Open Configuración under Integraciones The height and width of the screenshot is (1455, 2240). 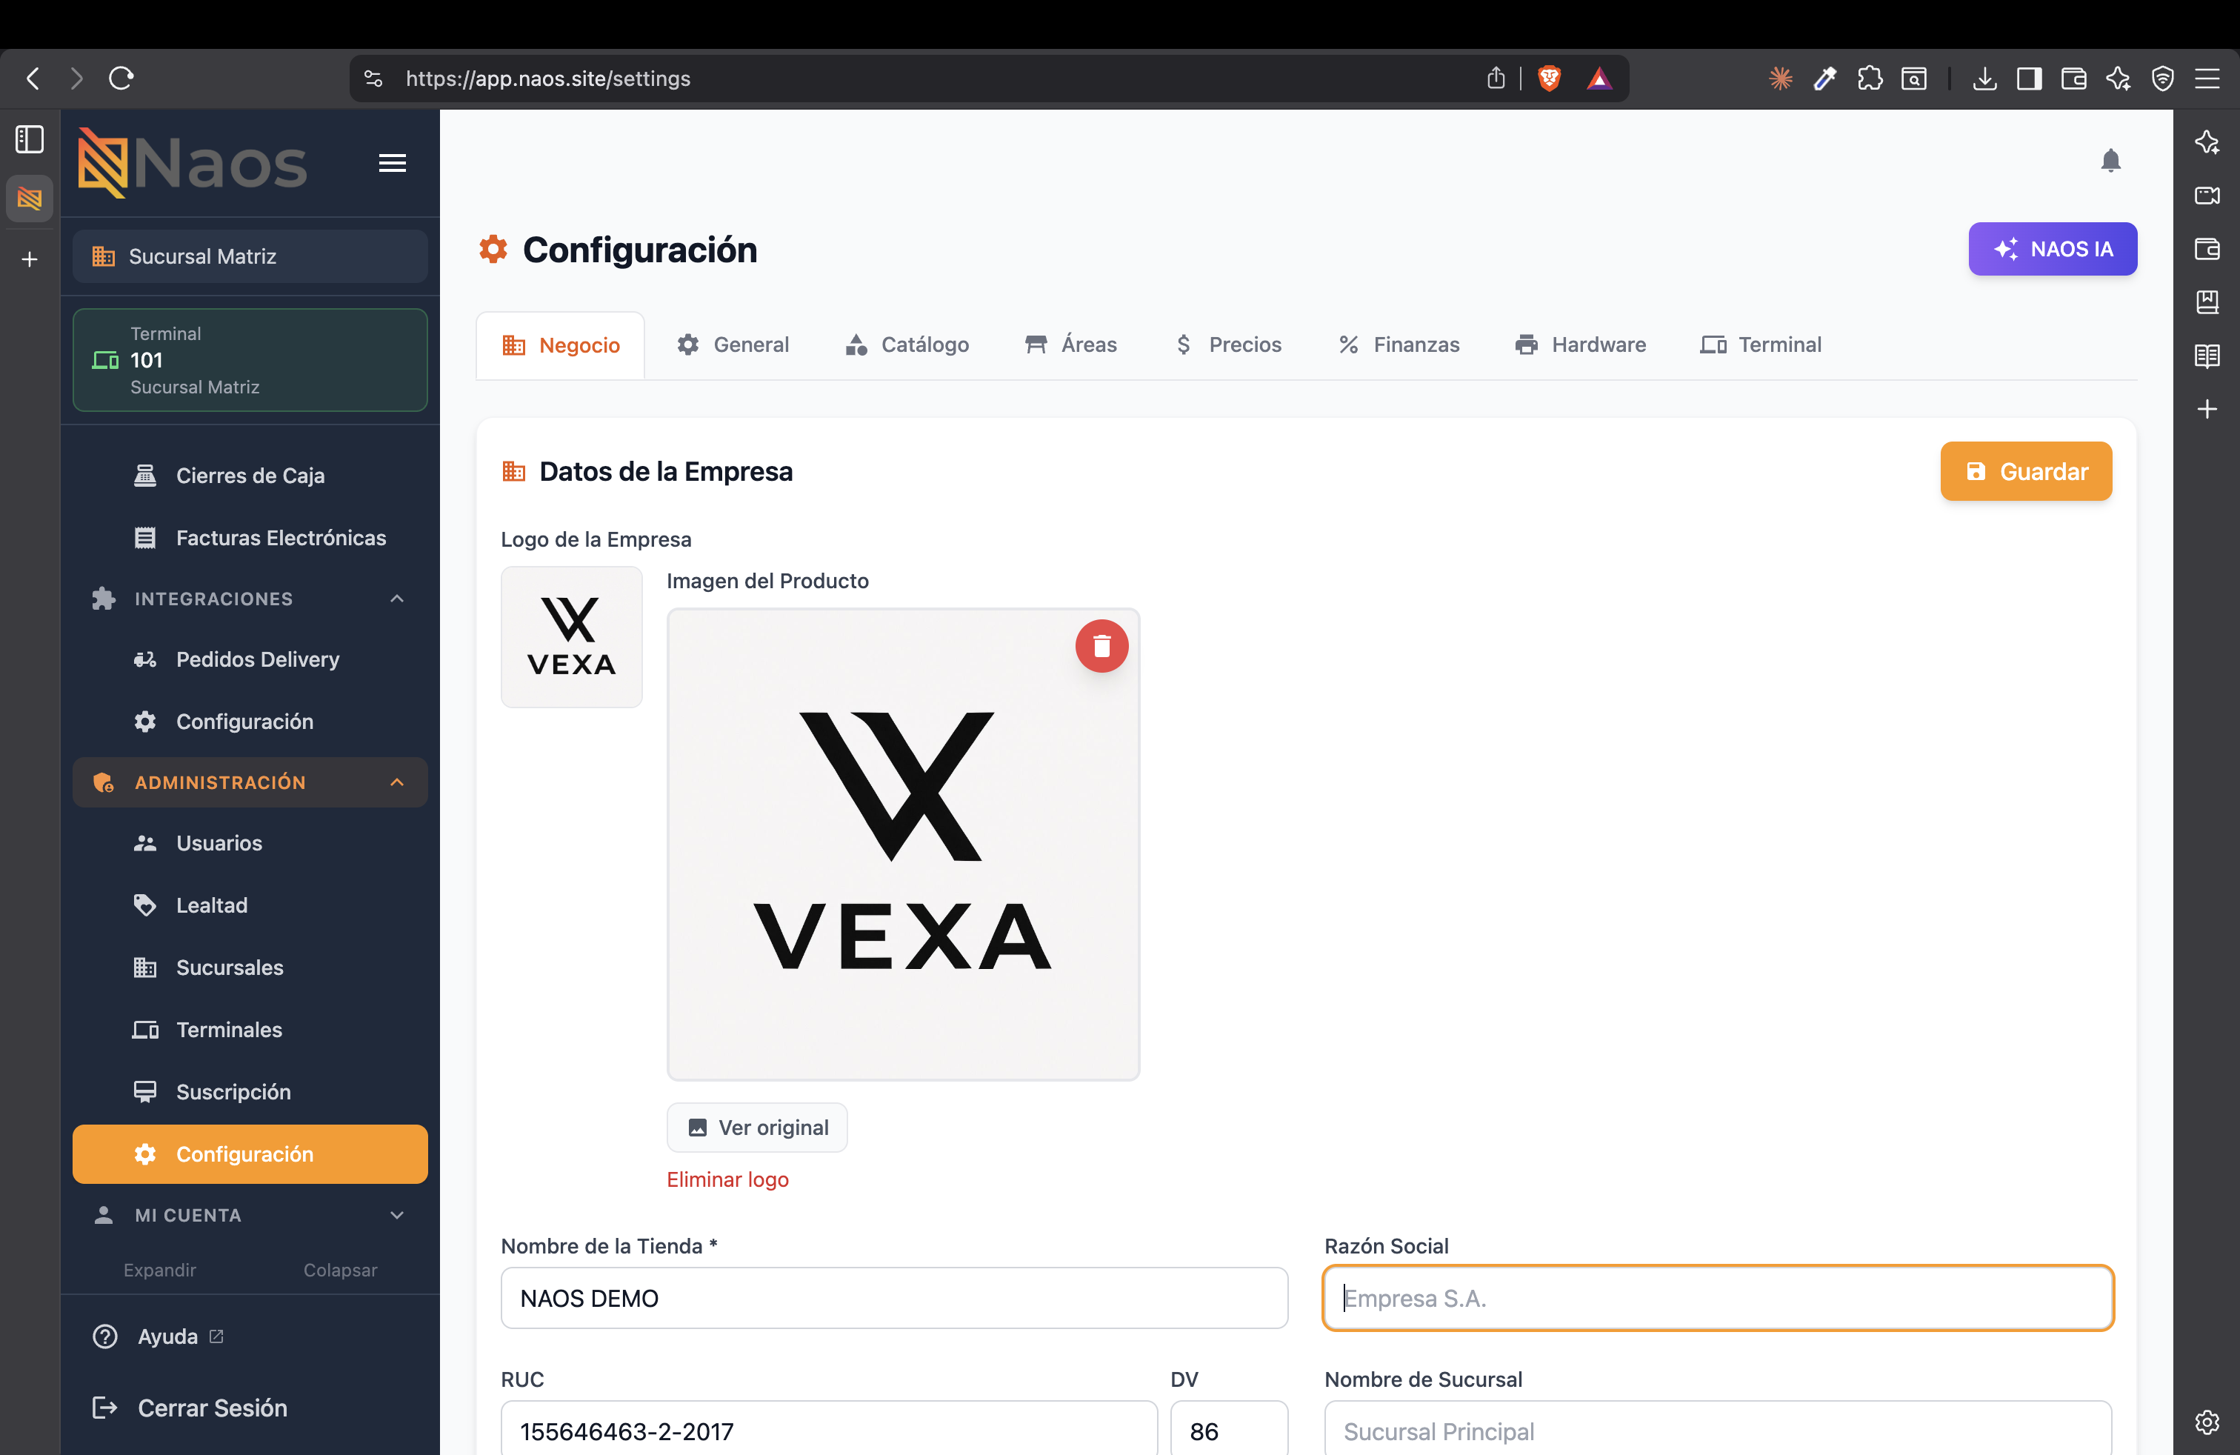250,721
